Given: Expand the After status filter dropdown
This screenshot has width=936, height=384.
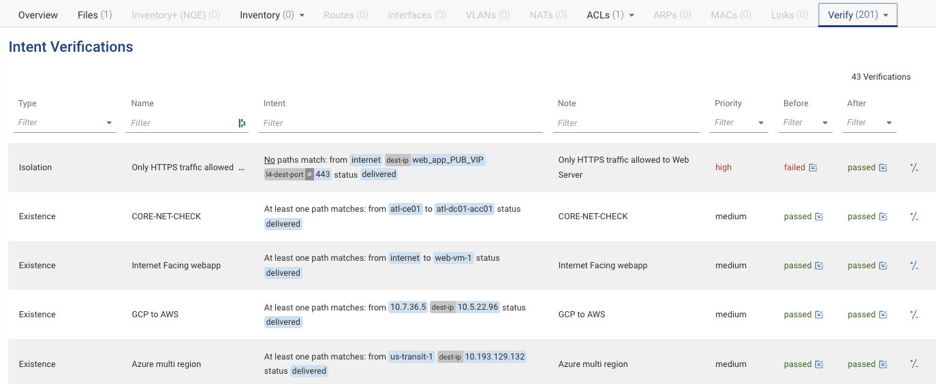Looking at the screenshot, I should tap(889, 123).
